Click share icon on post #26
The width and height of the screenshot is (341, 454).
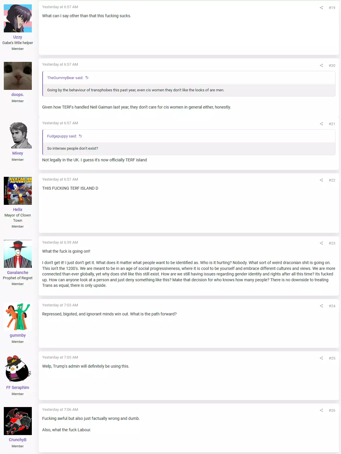(x=321, y=410)
